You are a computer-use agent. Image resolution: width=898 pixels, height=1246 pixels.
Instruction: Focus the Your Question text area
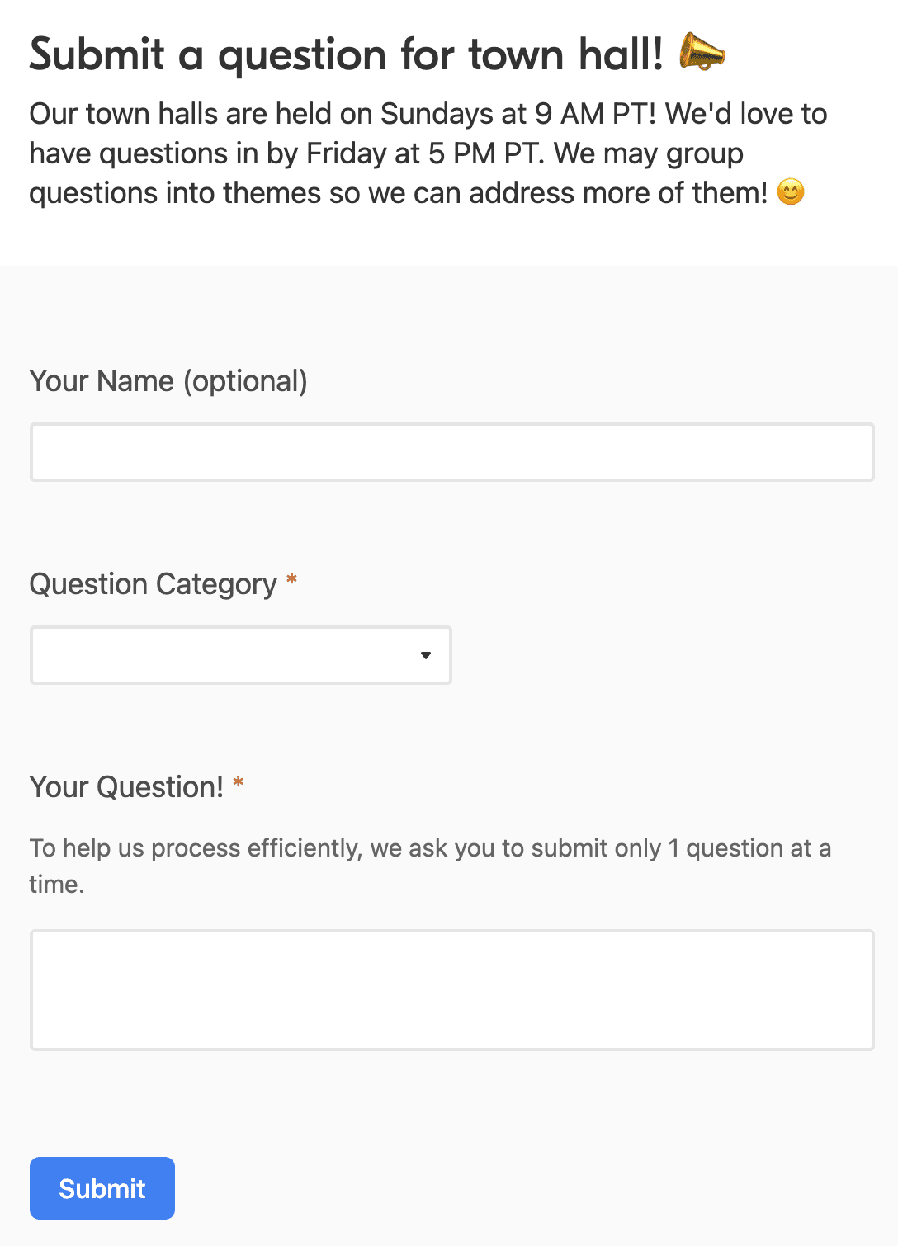(x=451, y=989)
